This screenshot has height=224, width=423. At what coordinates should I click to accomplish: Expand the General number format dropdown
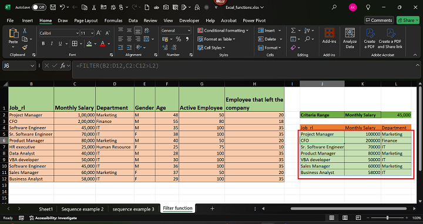(189, 31)
